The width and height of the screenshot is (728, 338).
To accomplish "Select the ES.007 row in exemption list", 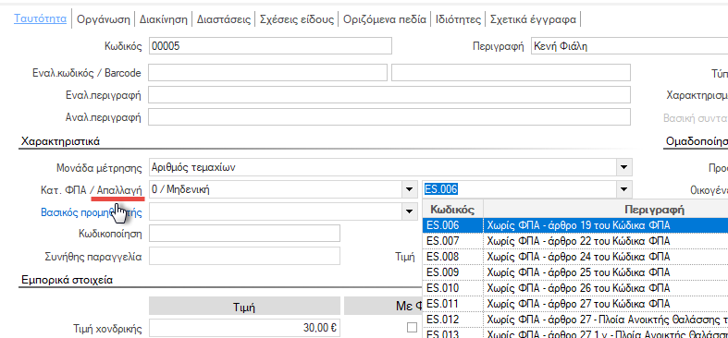I will click(x=575, y=241).
